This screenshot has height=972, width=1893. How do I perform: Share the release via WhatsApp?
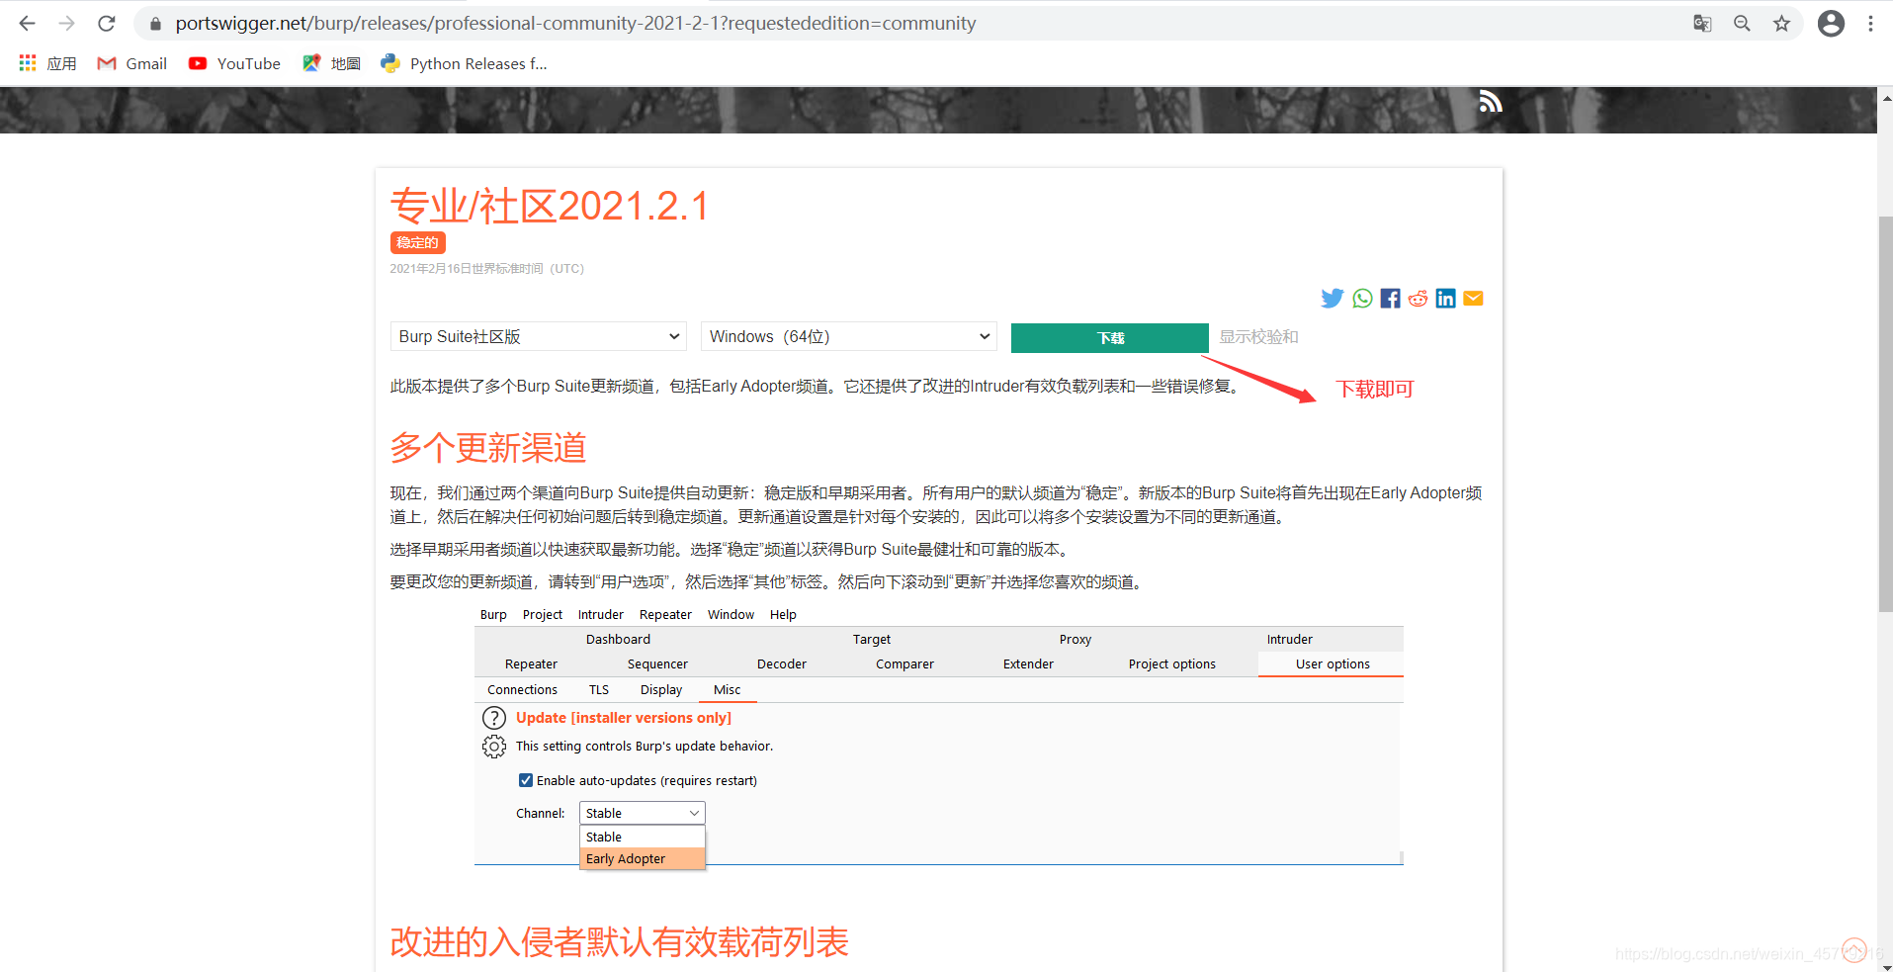point(1362,298)
